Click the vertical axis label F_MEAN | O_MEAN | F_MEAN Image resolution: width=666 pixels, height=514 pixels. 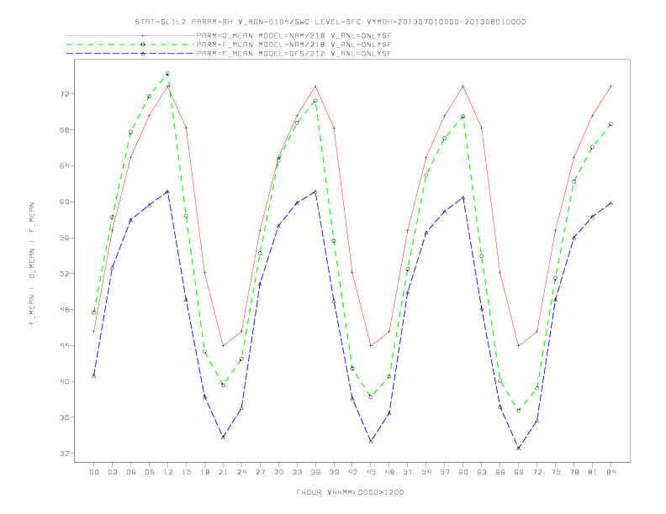pyautogui.click(x=32, y=264)
